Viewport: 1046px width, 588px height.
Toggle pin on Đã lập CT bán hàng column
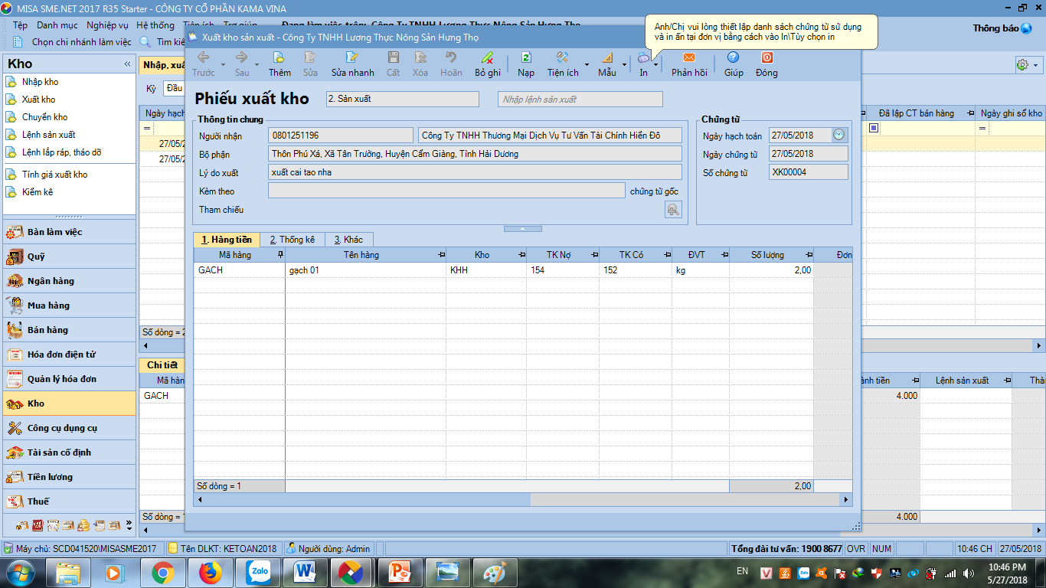(971, 113)
